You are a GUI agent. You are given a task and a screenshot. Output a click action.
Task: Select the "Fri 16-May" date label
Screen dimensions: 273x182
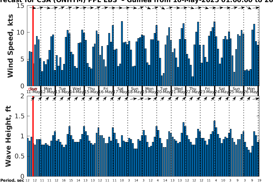106,90
